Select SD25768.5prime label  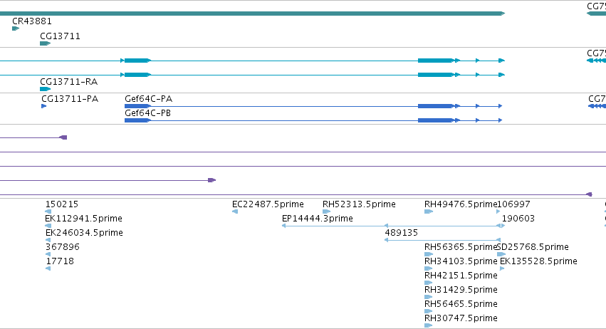[533, 247]
